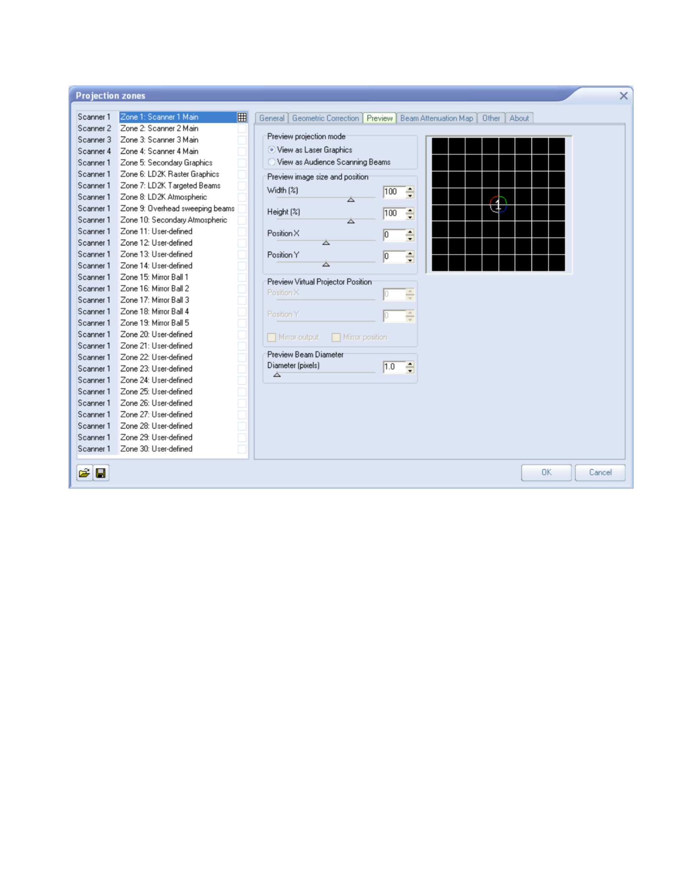Click the Height (%) value field
Viewport: 687px width, 890px height.
[x=394, y=214]
